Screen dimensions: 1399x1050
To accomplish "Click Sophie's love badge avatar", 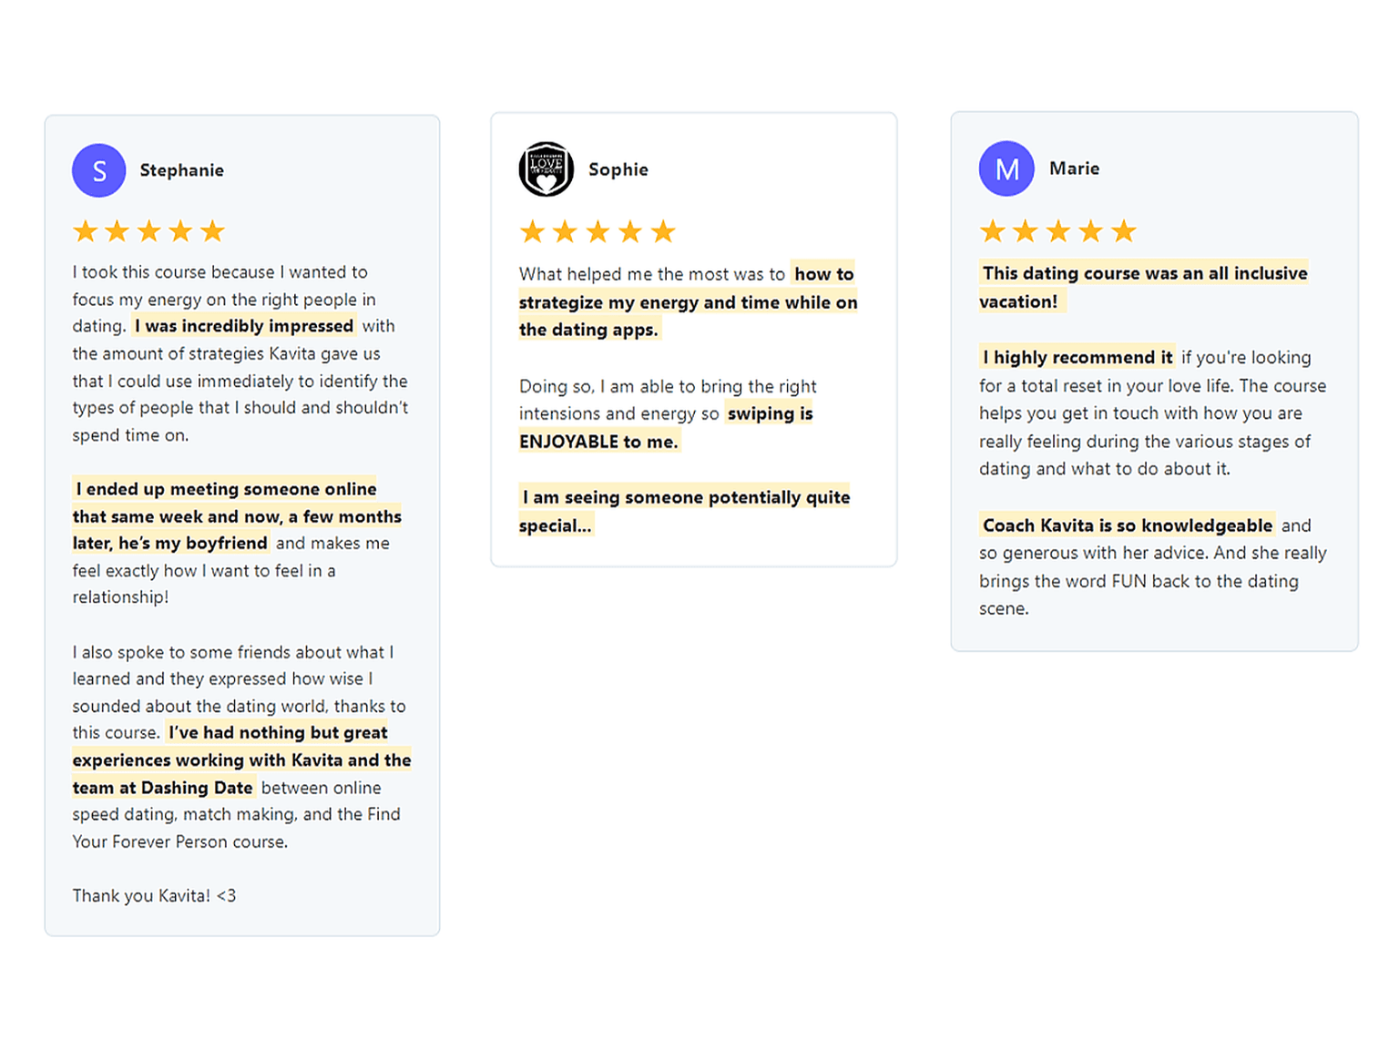I will [x=546, y=169].
